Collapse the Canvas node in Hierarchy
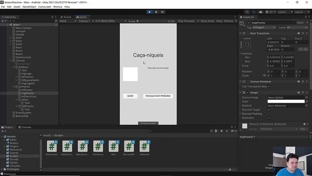The height and width of the screenshot is (176, 312). click(11, 61)
